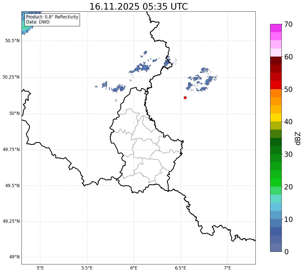Image resolution: width=304 pixels, height=273 pixels.
Task: Click the 49.5°N latitude label
Action: (12, 186)
